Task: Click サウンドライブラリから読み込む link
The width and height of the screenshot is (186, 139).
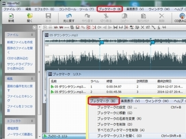Action: (20, 66)
